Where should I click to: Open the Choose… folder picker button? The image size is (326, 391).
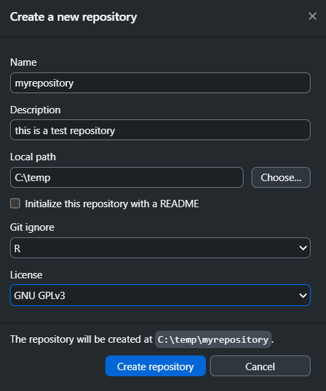281,177
